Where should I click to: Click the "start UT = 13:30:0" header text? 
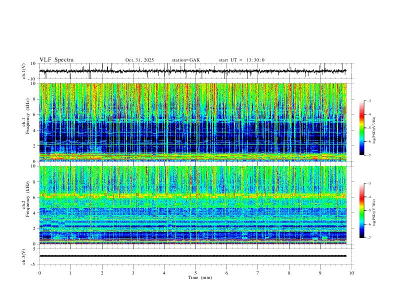click(x=241, y=60)
